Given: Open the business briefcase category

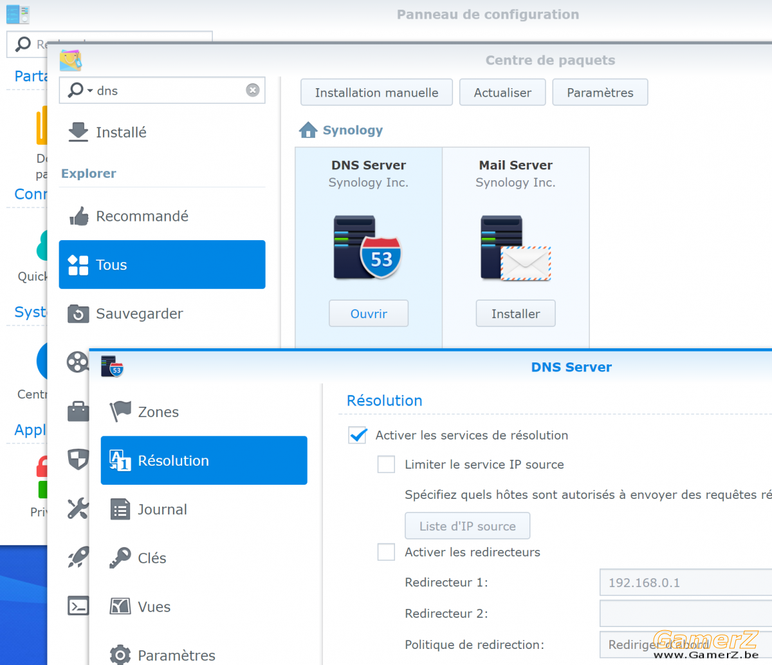Looking at the screenshot, I should point(78,411).
